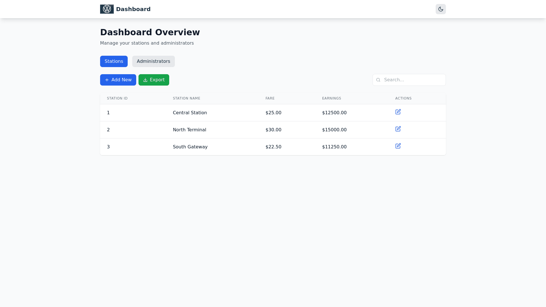Click the Earnings column header

(331, 98)
